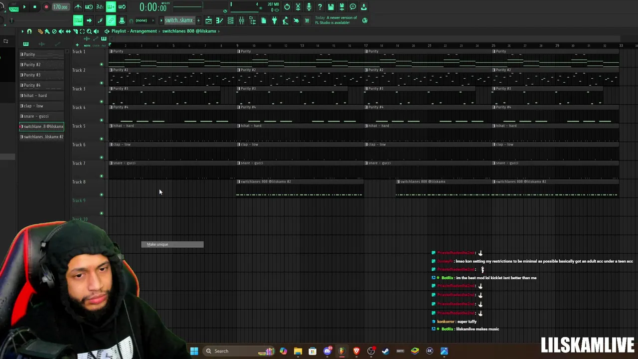This screenshot has width=638, height=359.
Task: Toggle loop recording icon
Action: click(122, 7)
